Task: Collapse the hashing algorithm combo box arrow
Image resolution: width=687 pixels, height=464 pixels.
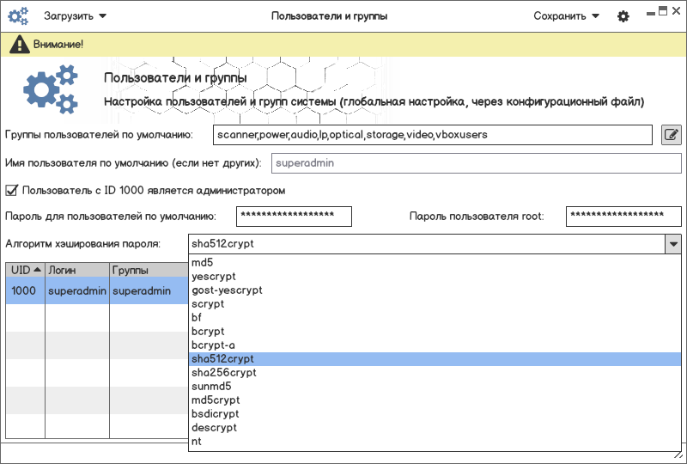Action: click(x=672, y=244)
